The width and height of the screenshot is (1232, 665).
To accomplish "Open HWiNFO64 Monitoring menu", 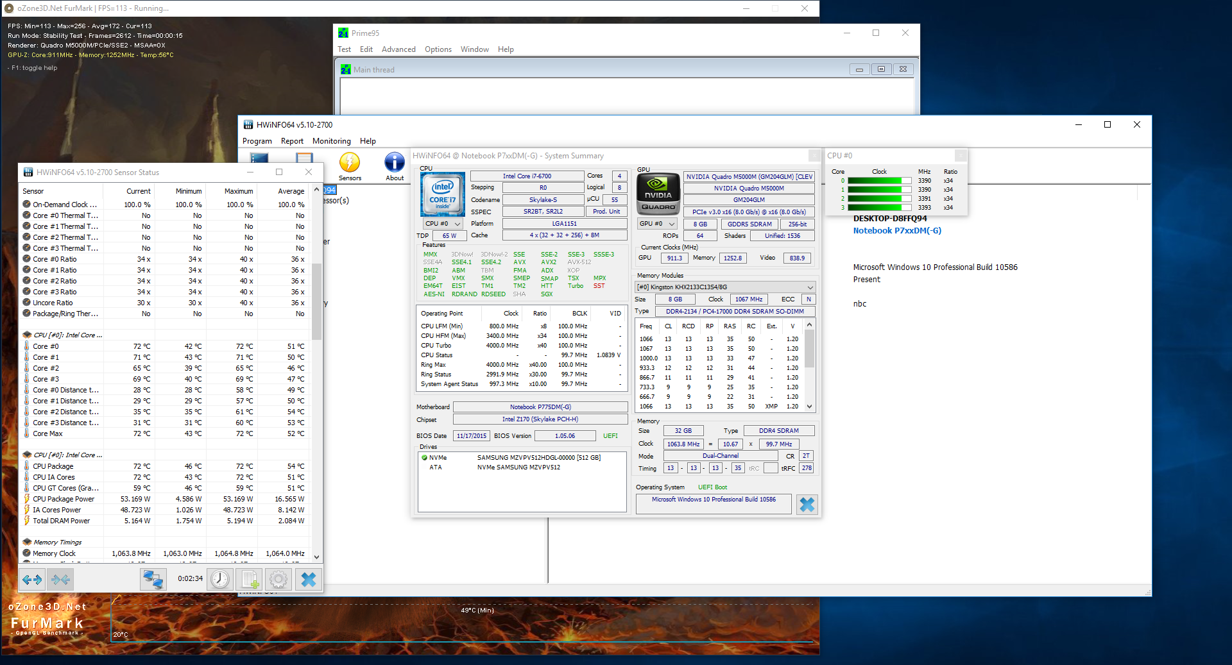I will (x=332, y=141).
